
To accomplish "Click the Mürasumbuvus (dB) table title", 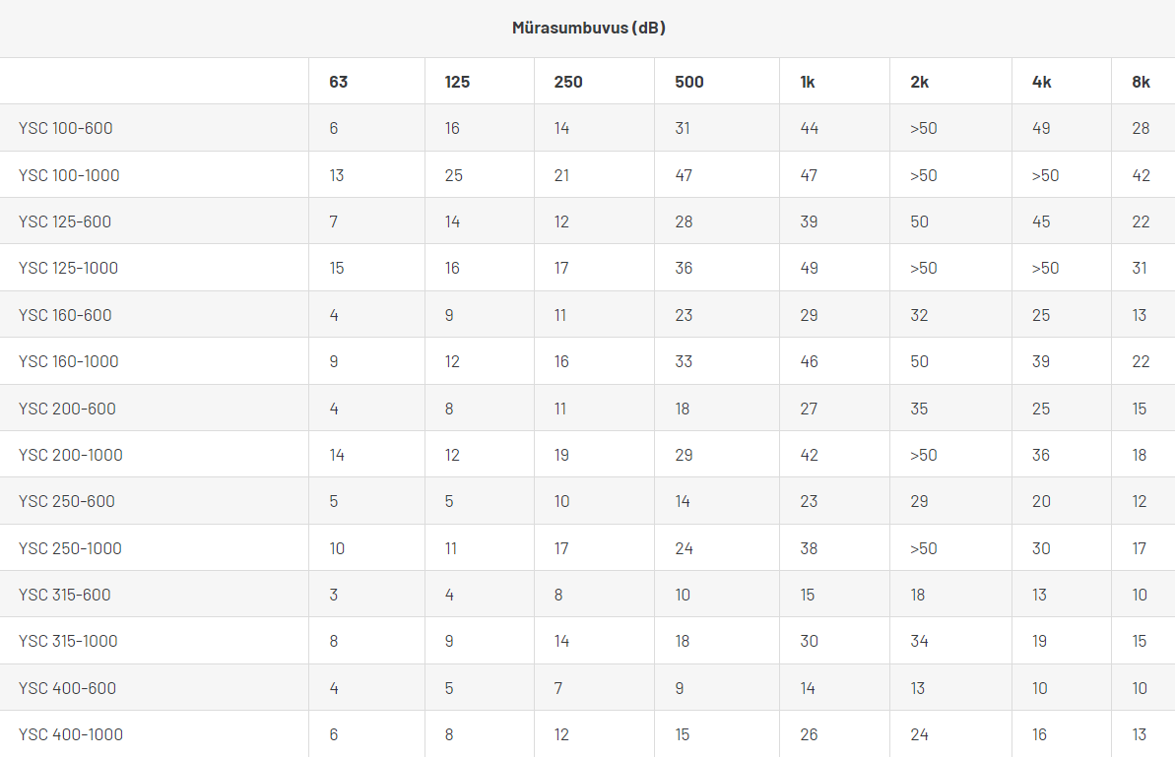I will click(x=588, y=28).
